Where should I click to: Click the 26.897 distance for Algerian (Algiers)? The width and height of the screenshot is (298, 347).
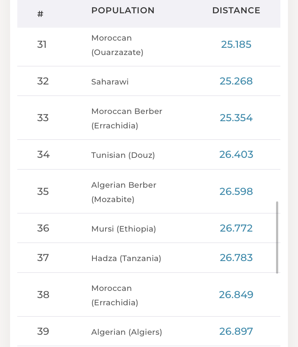[x=236, y=332]
